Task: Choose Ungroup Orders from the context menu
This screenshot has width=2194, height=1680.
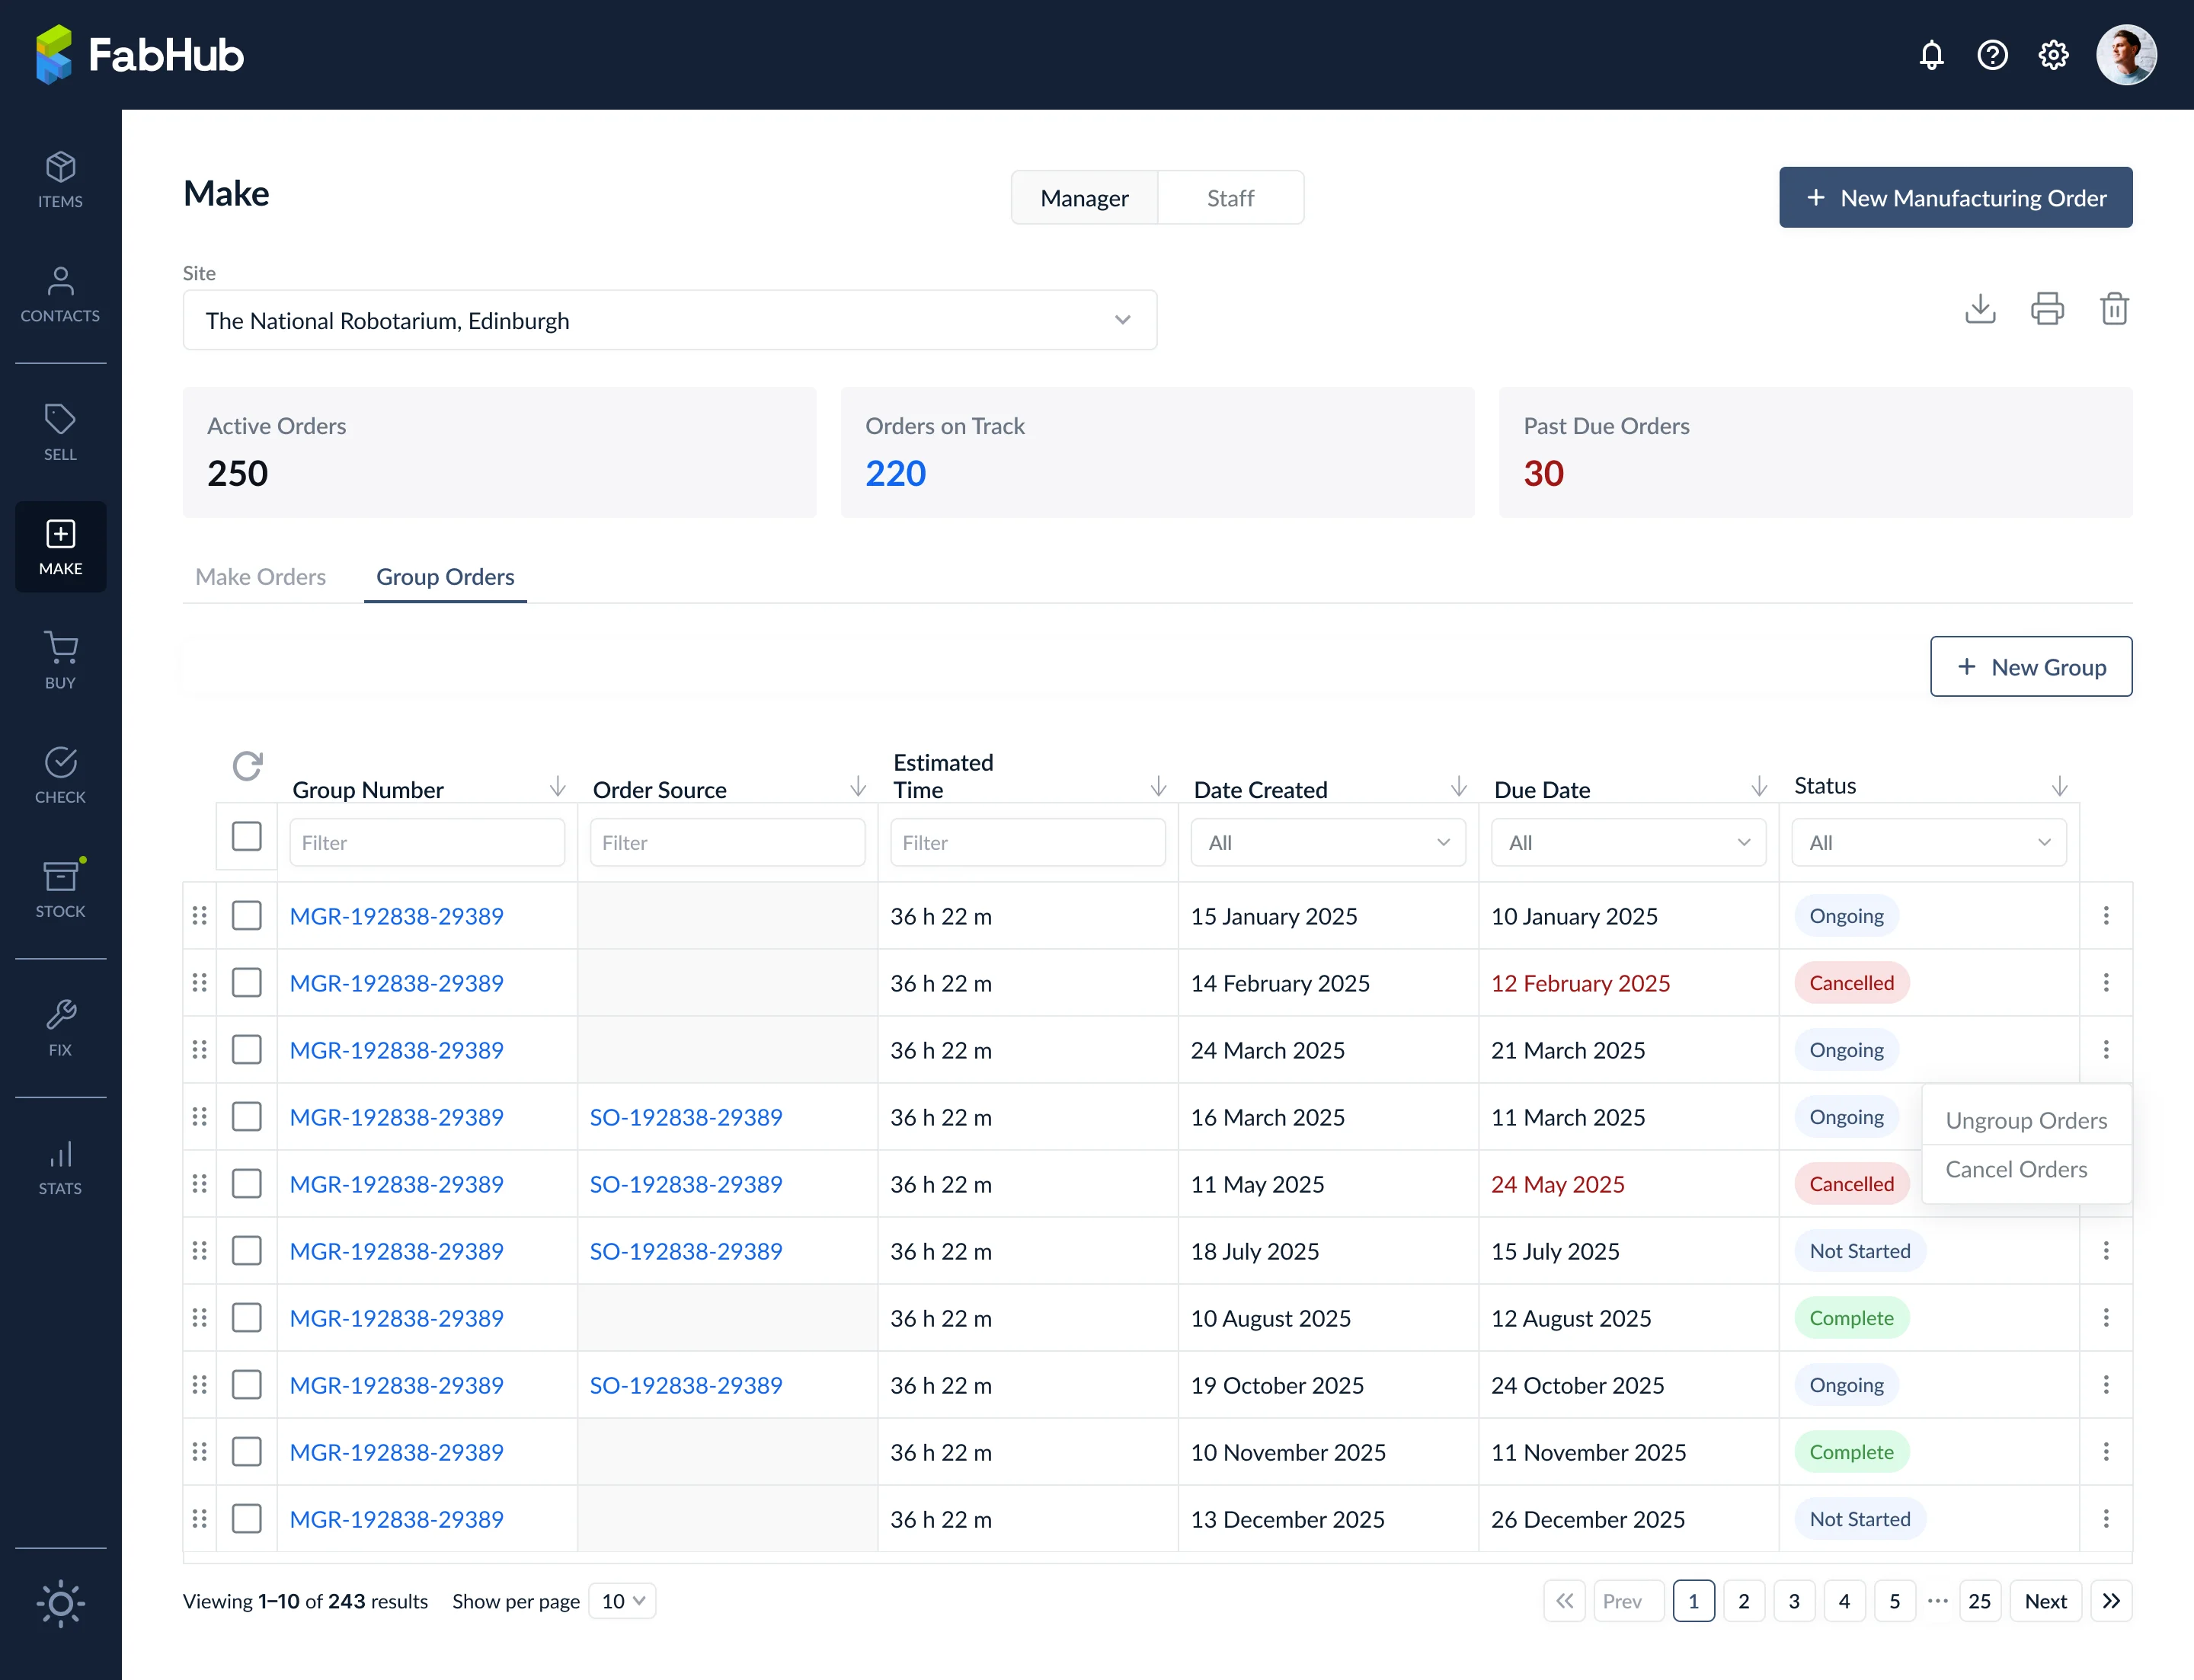Action: (x=2026, y=1120)
